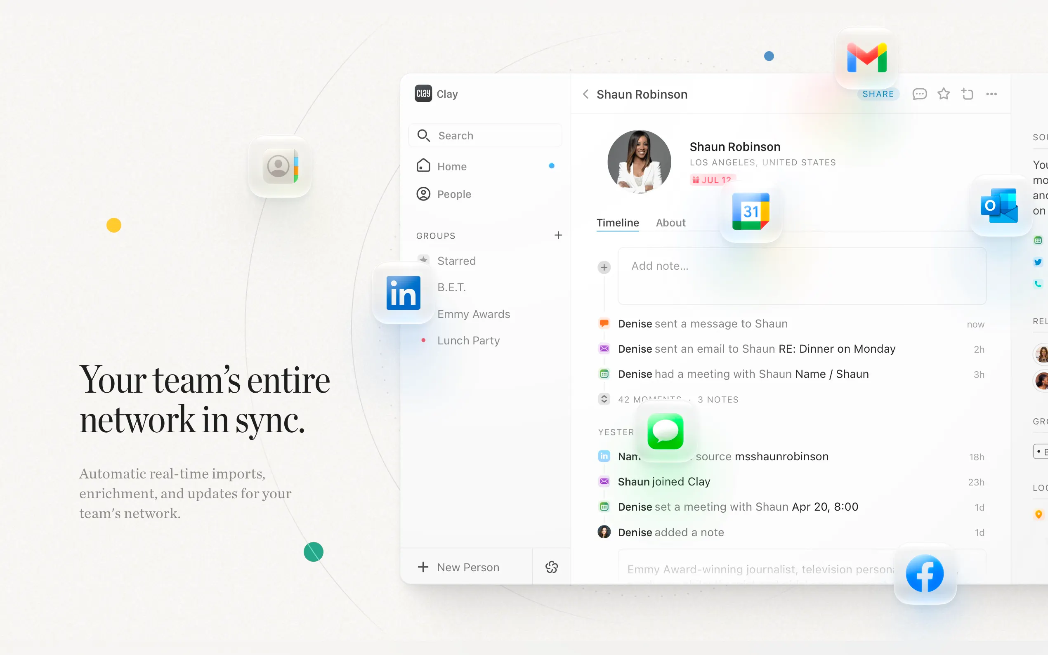Expand the 42 moments collapsed section

click(x=604, y=399)
